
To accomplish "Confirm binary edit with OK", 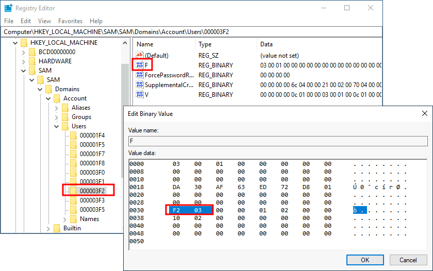I will 364,260.
